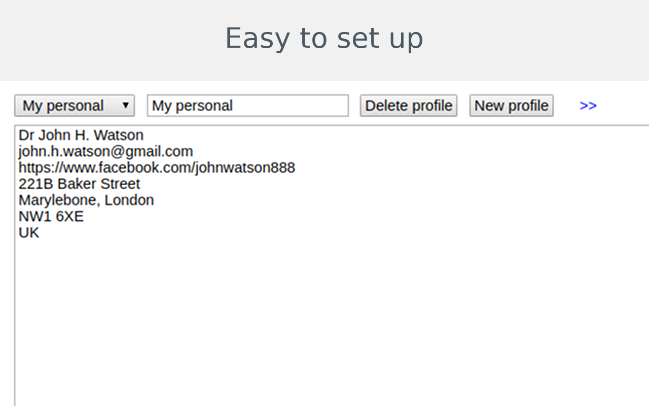Click the blue >> expand link
This screenshot has width=649, height=406.
588,106
